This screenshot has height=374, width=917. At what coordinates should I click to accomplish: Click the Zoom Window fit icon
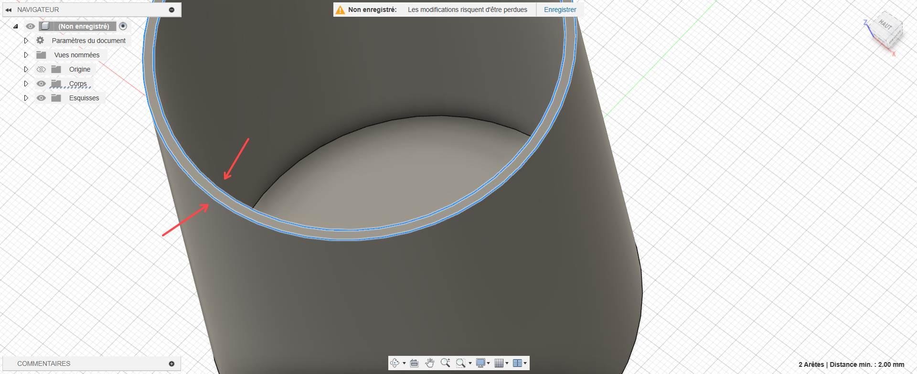460,363
